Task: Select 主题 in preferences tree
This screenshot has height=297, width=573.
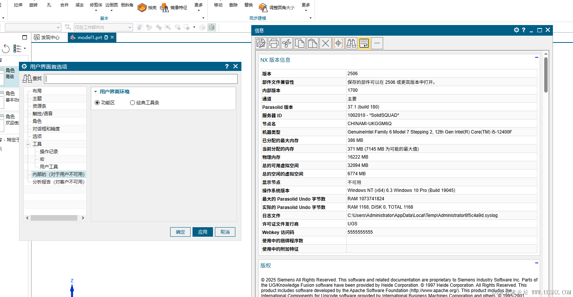Action: (x=37, y=99)
